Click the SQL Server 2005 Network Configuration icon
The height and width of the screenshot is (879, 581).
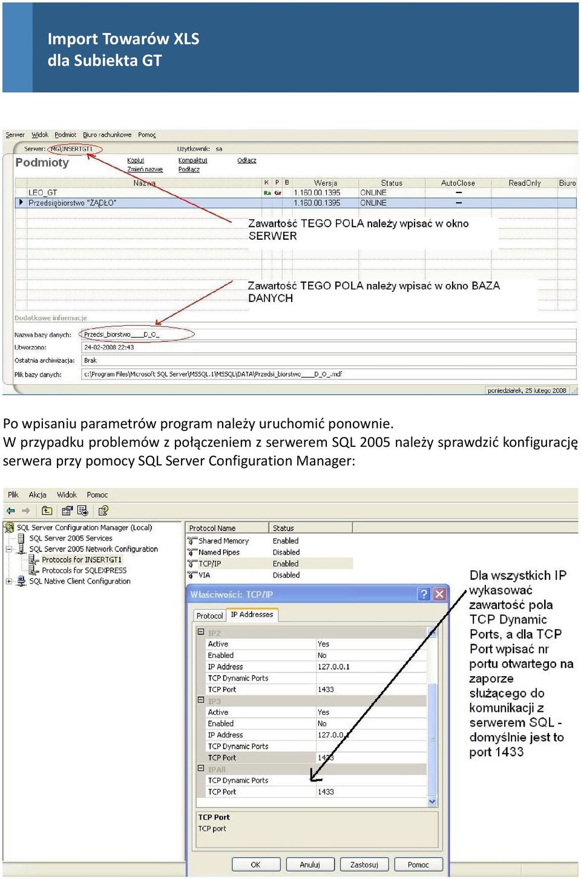[21, 549]
